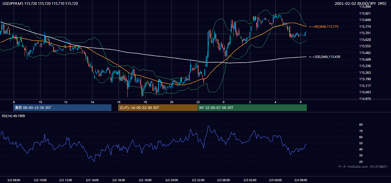Click the bottom date label 2/2 10:00

[40, 180]
